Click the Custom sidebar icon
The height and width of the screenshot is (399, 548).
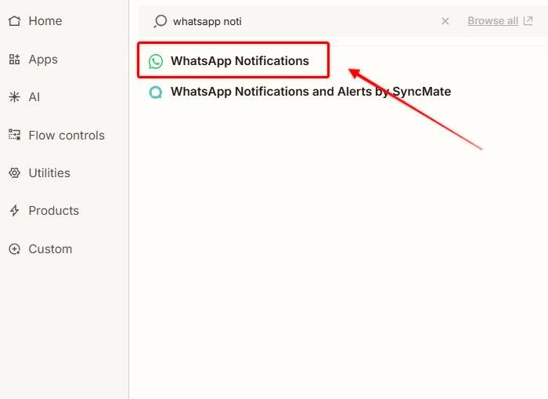coord(14,249)
